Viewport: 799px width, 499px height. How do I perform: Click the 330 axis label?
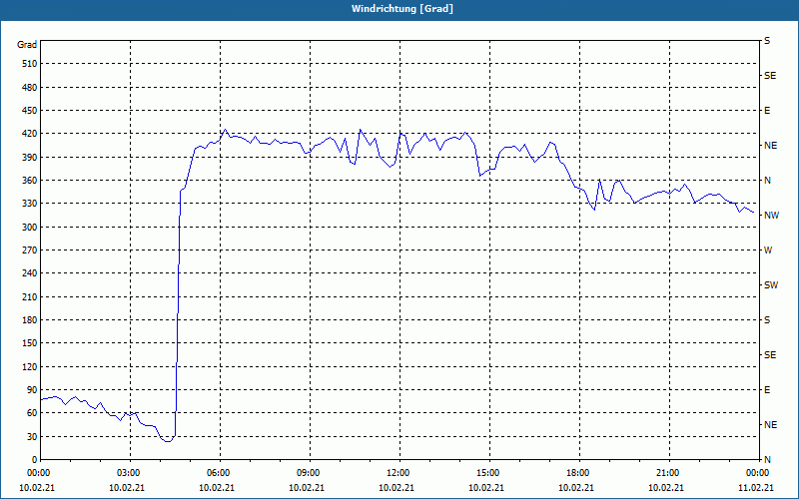30,204
